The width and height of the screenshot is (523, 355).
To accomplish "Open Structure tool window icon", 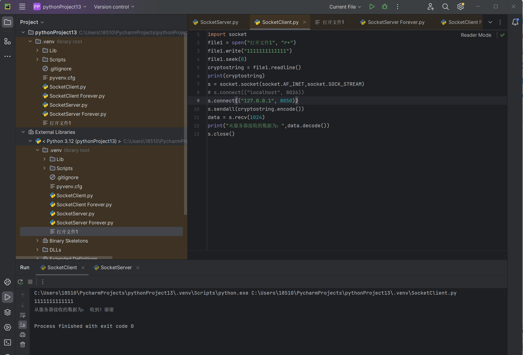I will tap(8, 41).
